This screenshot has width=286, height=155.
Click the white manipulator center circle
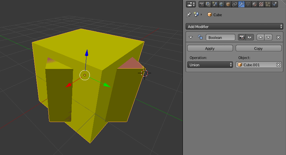point(85,75)
